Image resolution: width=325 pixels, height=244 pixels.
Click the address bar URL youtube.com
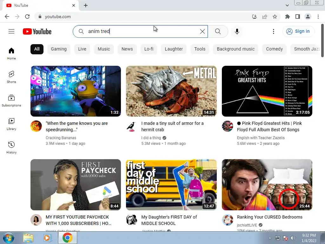tap(58, 17)
